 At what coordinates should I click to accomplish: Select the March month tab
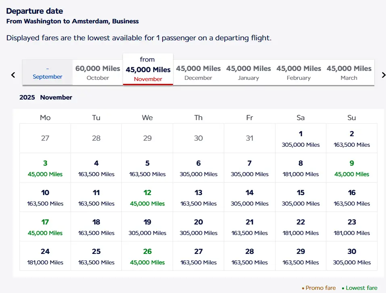pyautogui.click(x=349, y=73)
